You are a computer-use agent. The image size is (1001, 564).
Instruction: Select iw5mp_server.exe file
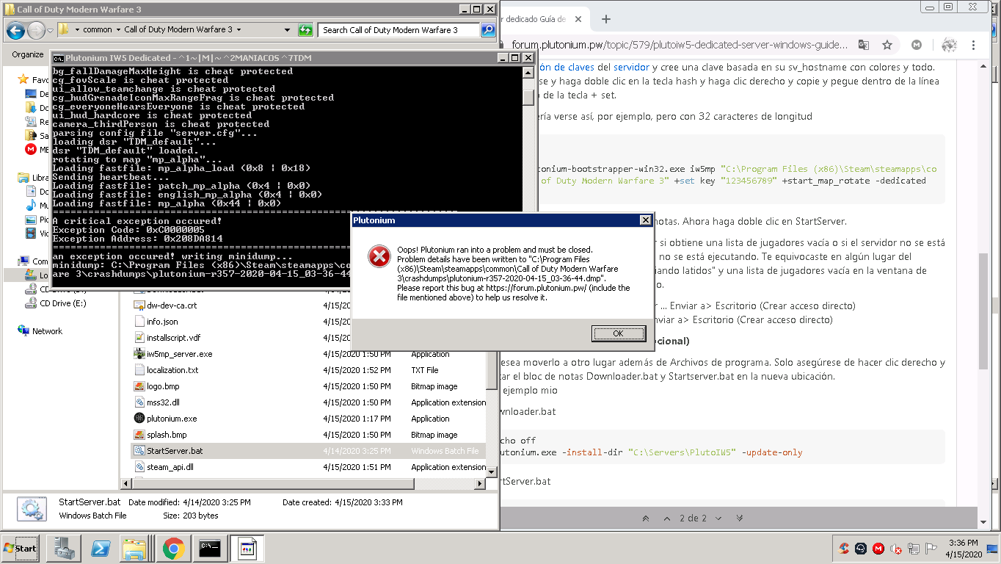[179, 354]
